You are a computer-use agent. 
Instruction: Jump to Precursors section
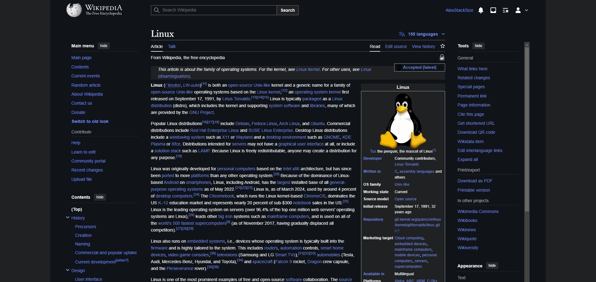[86, 227]
